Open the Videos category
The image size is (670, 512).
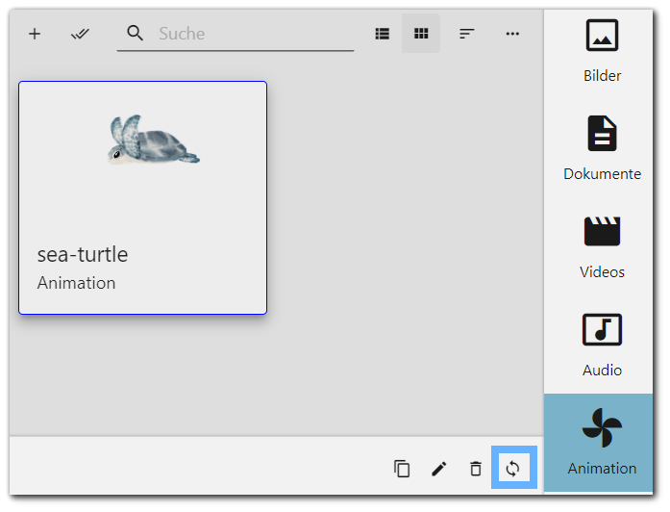602,246
